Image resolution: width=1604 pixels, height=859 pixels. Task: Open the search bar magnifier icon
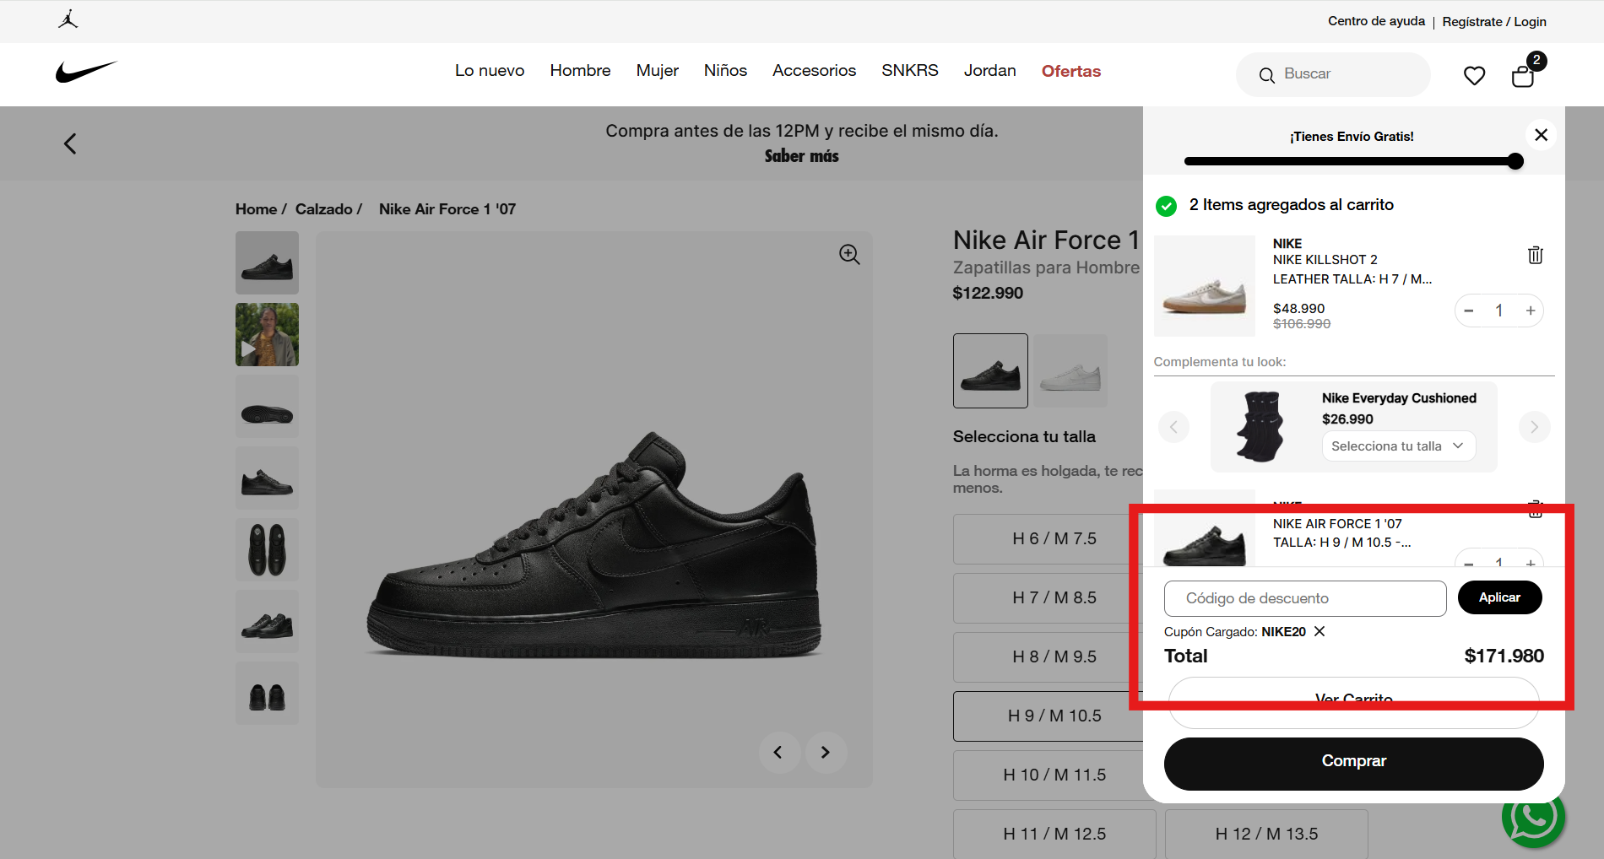1267,75
